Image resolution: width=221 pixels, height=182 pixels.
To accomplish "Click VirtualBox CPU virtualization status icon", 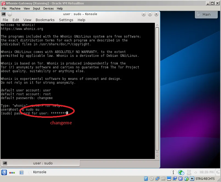I will [180, 179].
